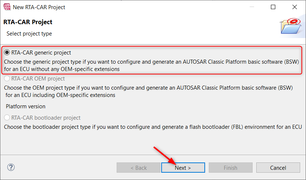The height and width of the screenshot is (180, 306).
Task: Click the generic project description text
Action: tap(151, 65)
